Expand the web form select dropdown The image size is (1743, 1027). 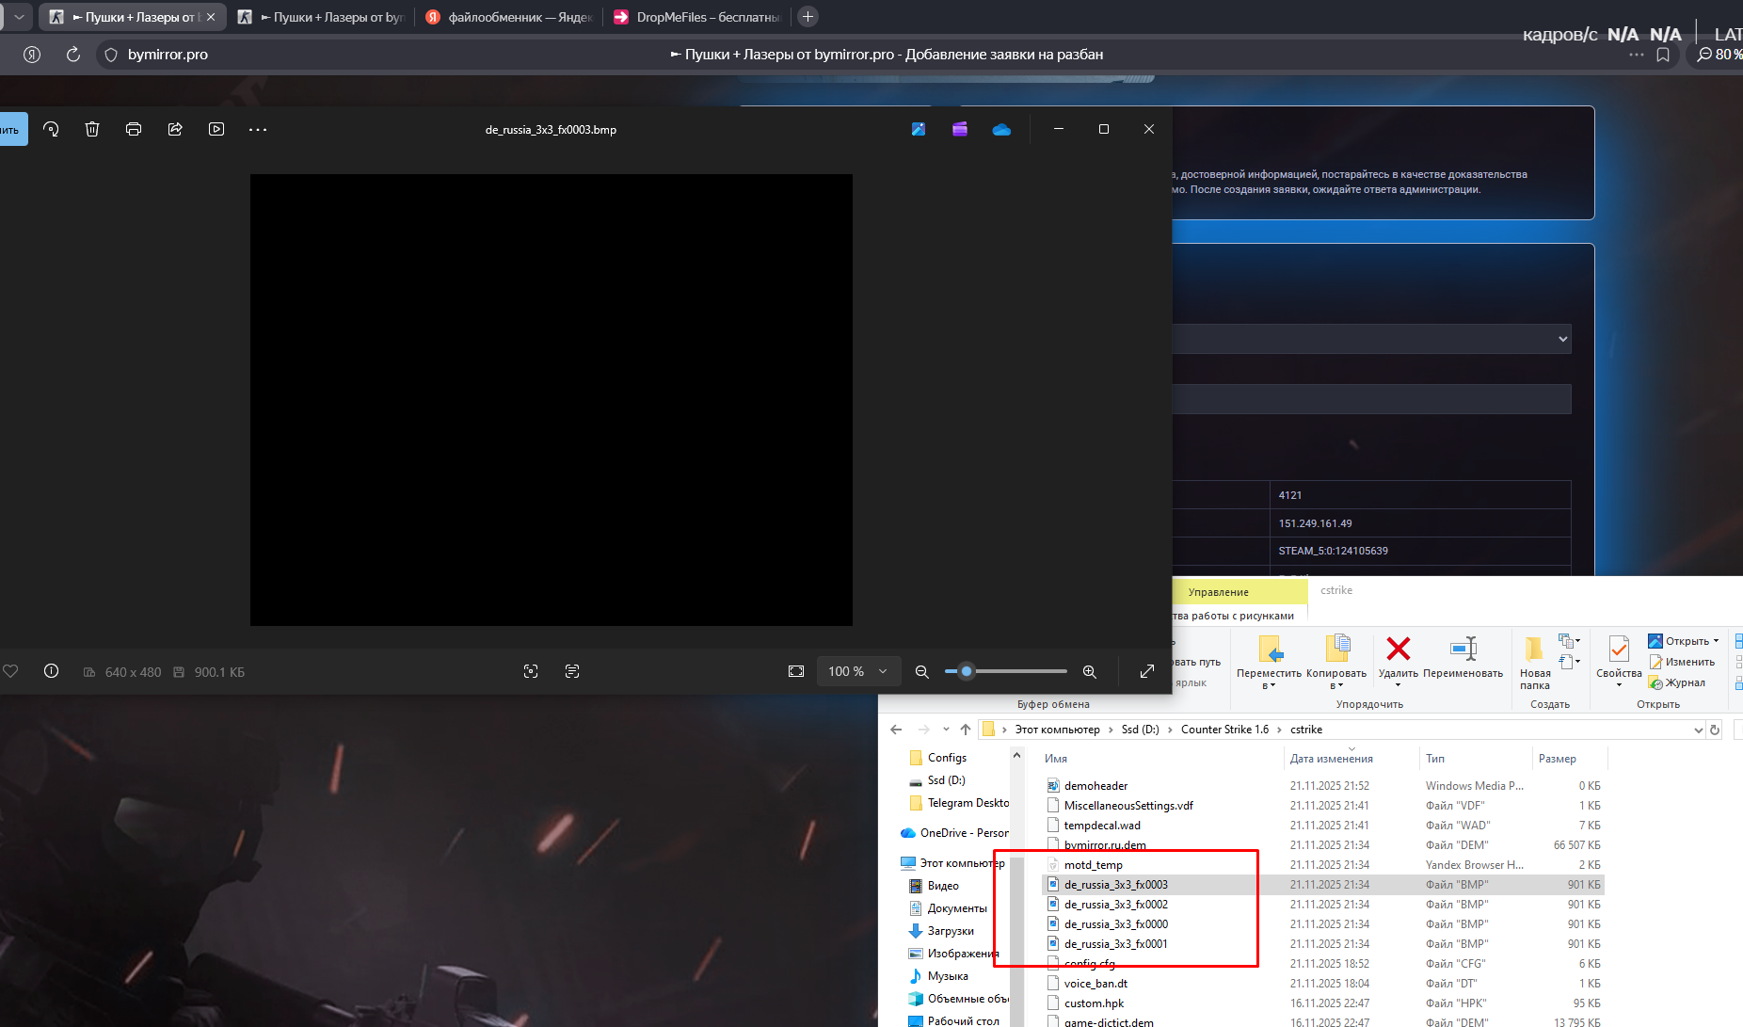[x=1562, y=339]
